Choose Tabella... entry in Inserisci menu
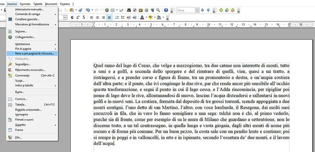315x152 pixels. tap(32, 105)
